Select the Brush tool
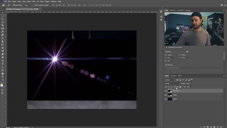The height and width of the screenshot is (128, 227). pos(2,38)
